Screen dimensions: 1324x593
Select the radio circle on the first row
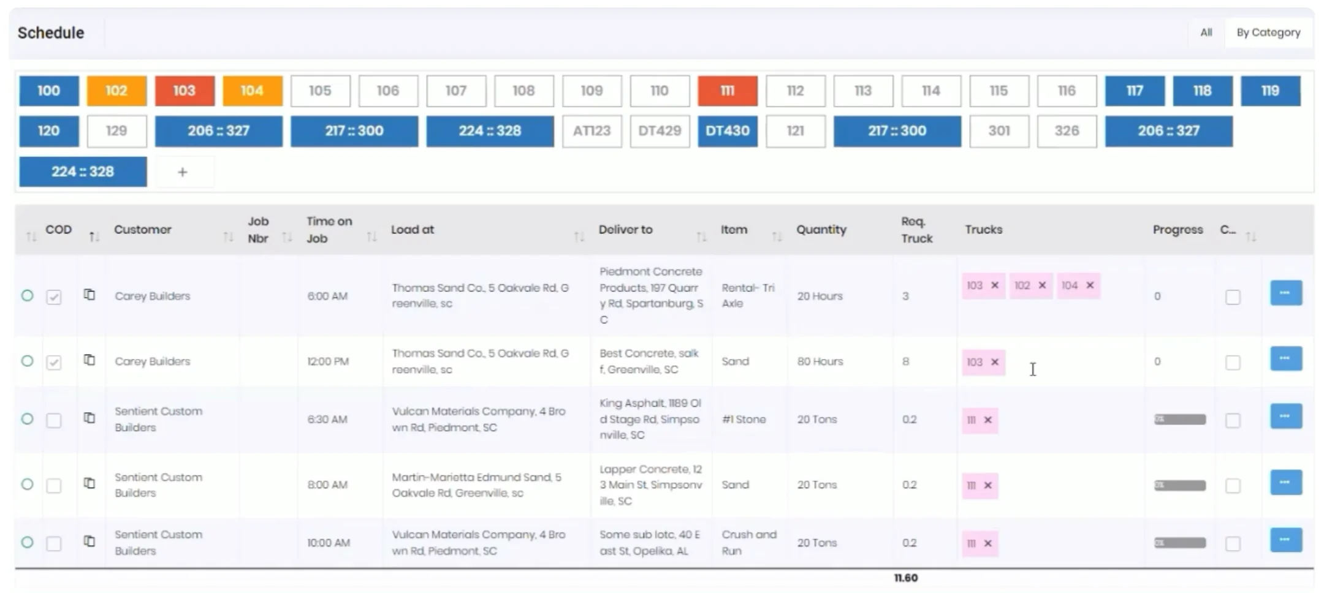(x=27, y=295)
